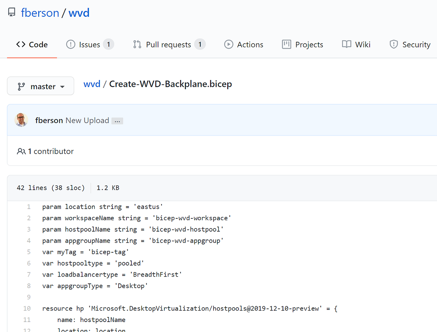Click the resource hp hostpools code line
The image size is (437, 332).
coord(190,308)
